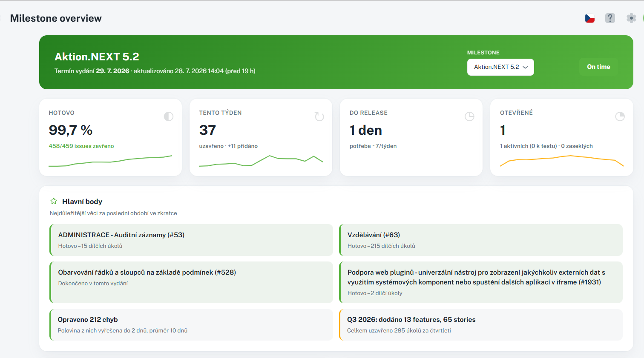Click Dokončeno v tomto vydání text
This screenshot has width=644, height=358.
click(93, 283)
